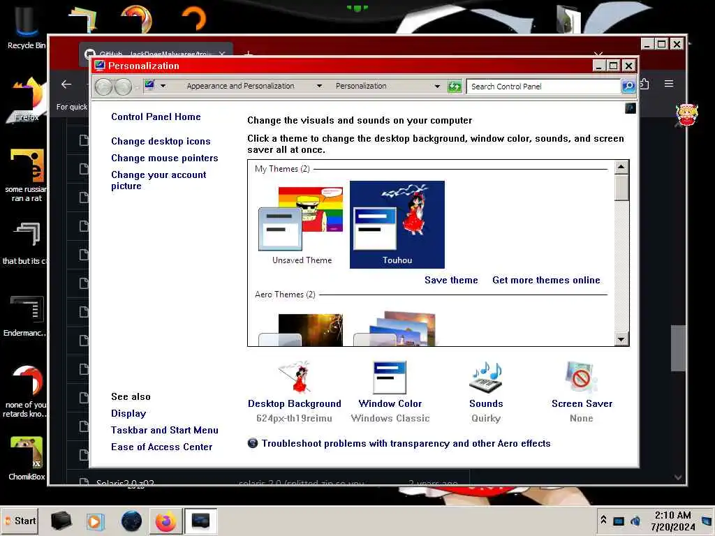Click the Back navigation button in Personalization

104,86
